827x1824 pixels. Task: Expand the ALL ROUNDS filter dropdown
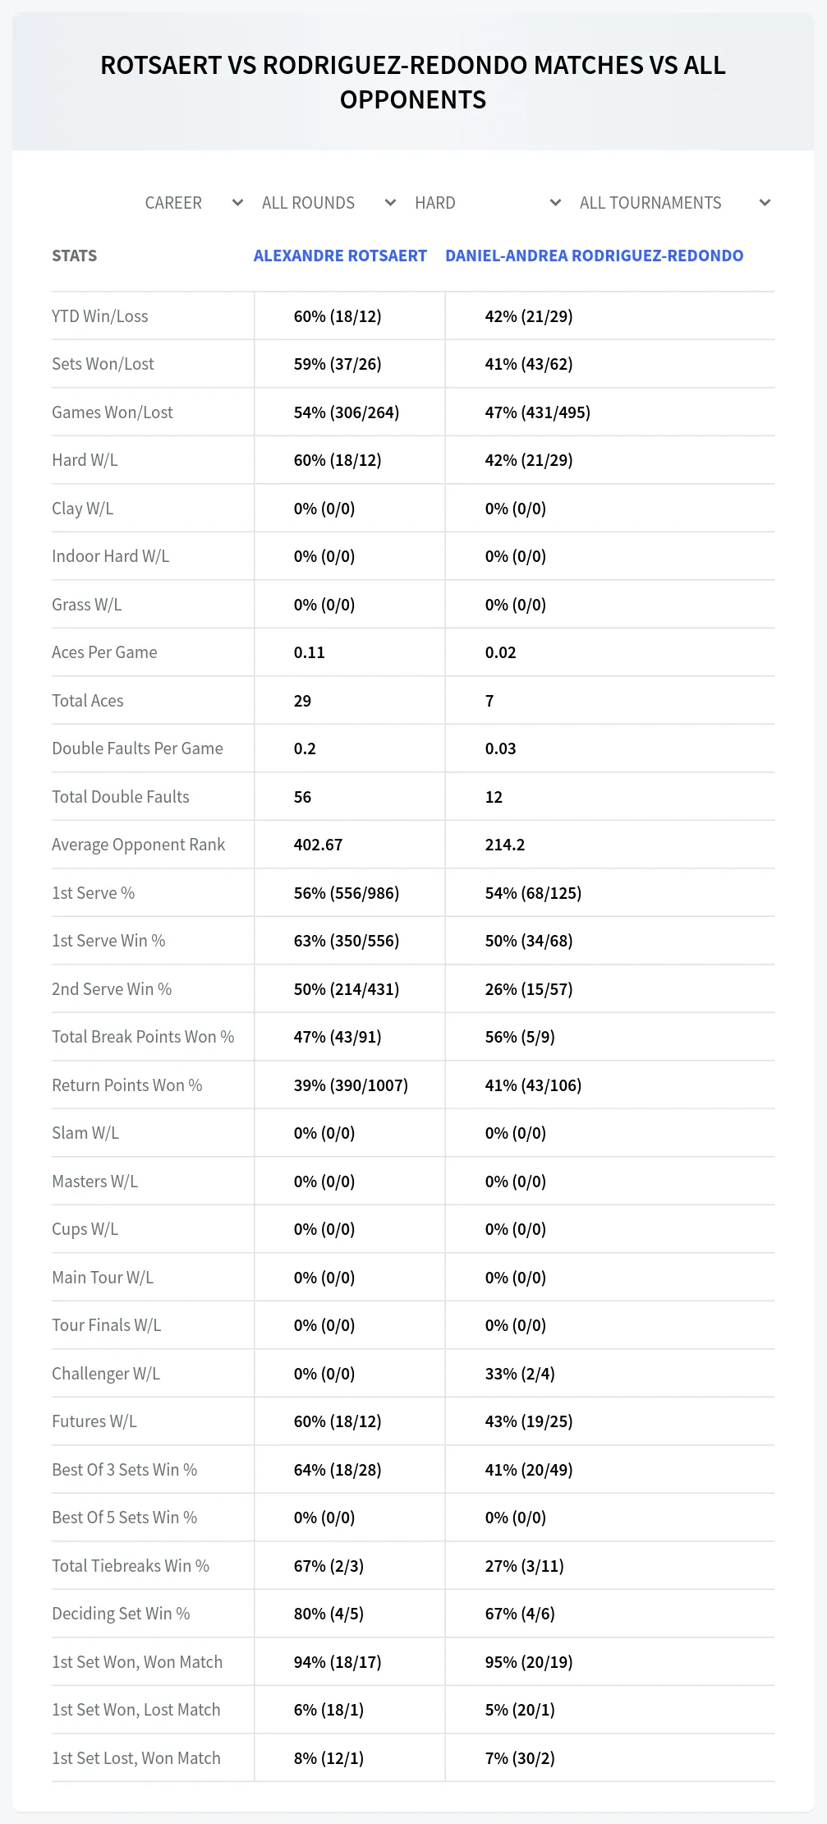[x=329, y=203]
